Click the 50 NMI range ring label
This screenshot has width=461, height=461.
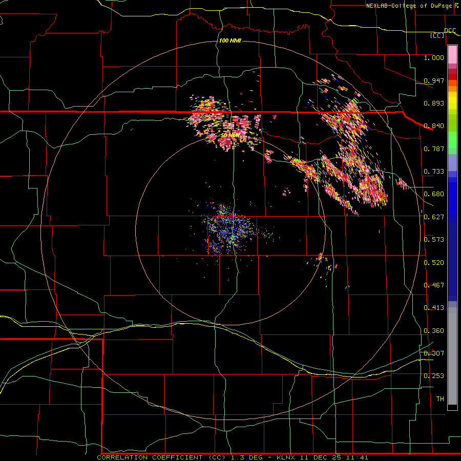[x=230, y=135]
